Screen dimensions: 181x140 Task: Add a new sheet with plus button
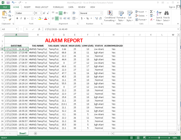[x=35, y=133]
